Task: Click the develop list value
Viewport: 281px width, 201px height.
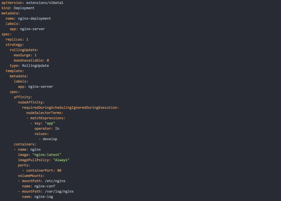Action: (x=50, y=139)
